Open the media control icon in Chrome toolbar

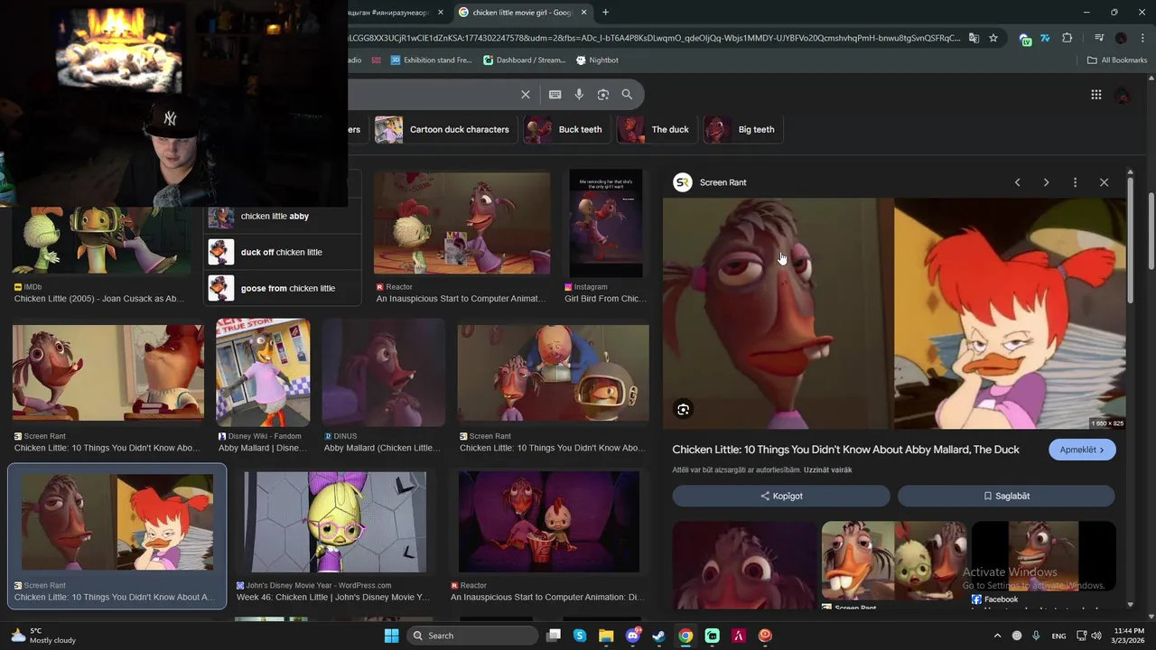click(1099, 38)
